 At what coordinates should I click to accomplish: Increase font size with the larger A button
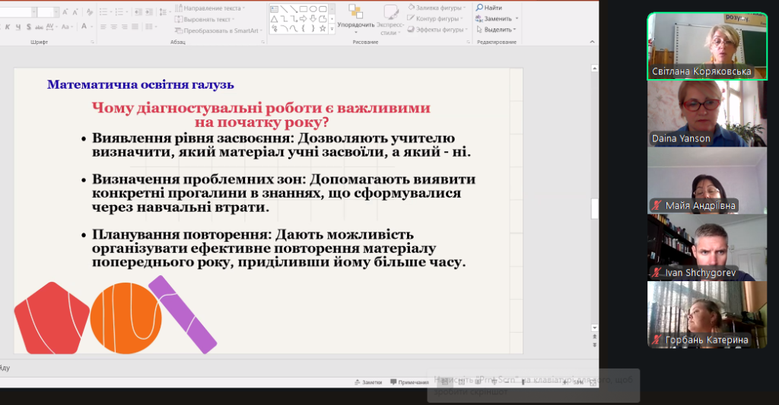pos(65,12)
